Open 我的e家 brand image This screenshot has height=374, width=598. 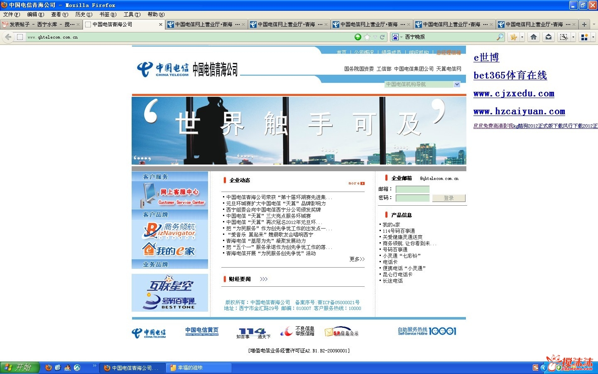[x=169, y=250]
